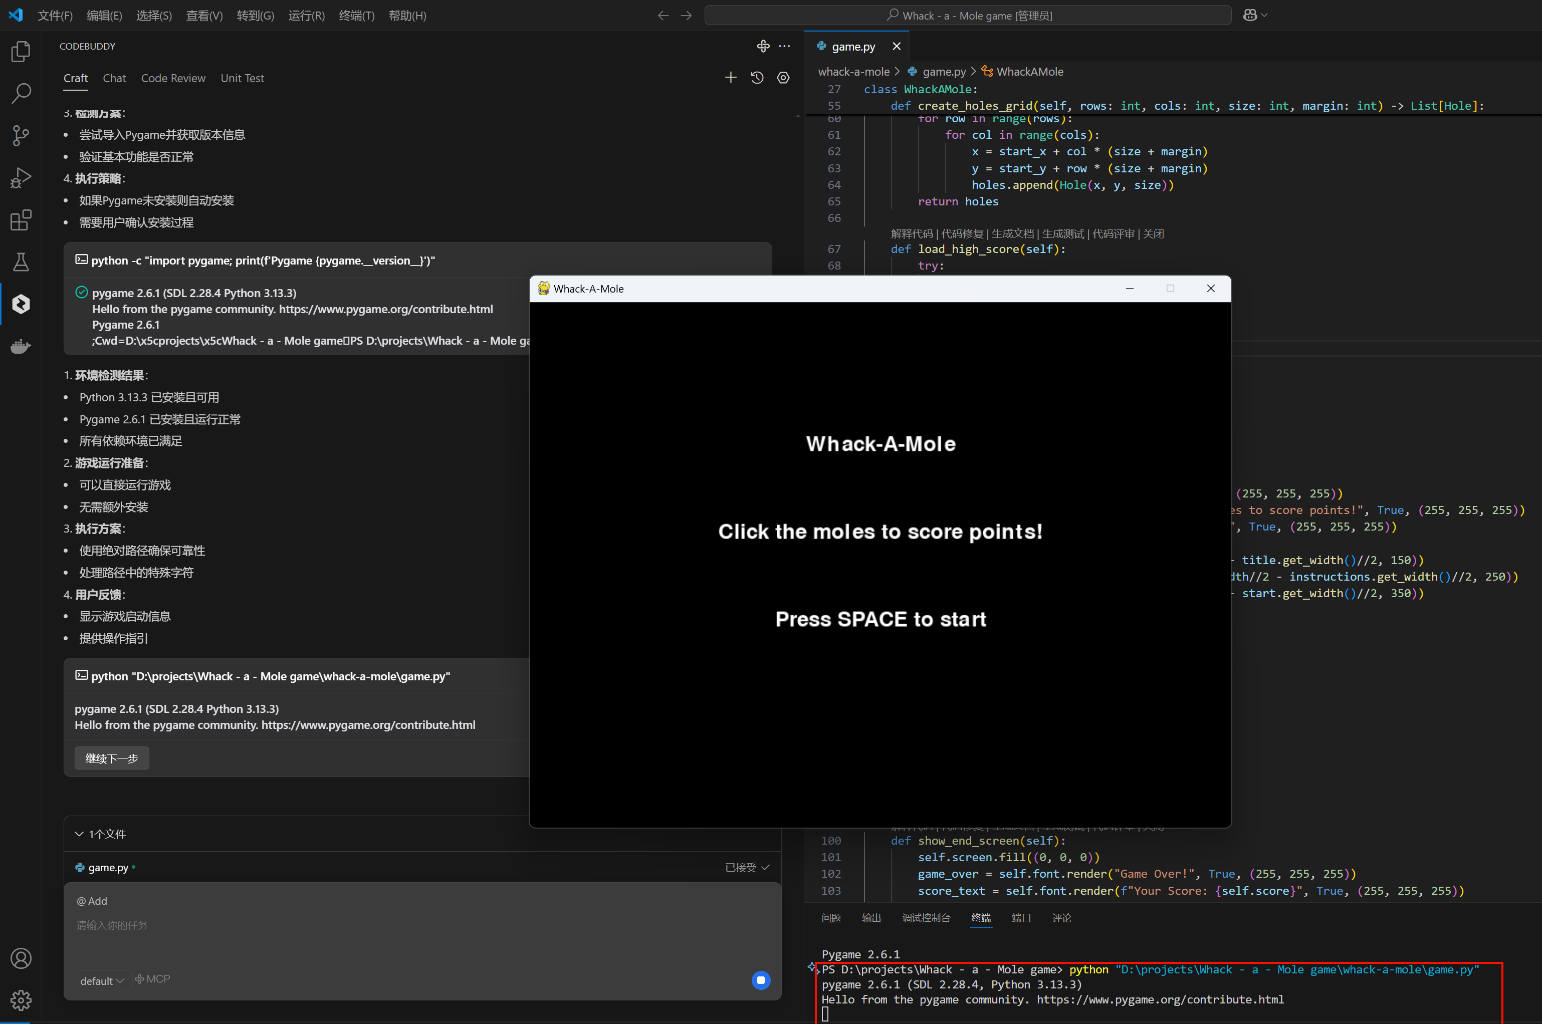Open CodeBuddy settings gear icon
Viewport: 1542px width, 1024px height.
pos(783,78)
